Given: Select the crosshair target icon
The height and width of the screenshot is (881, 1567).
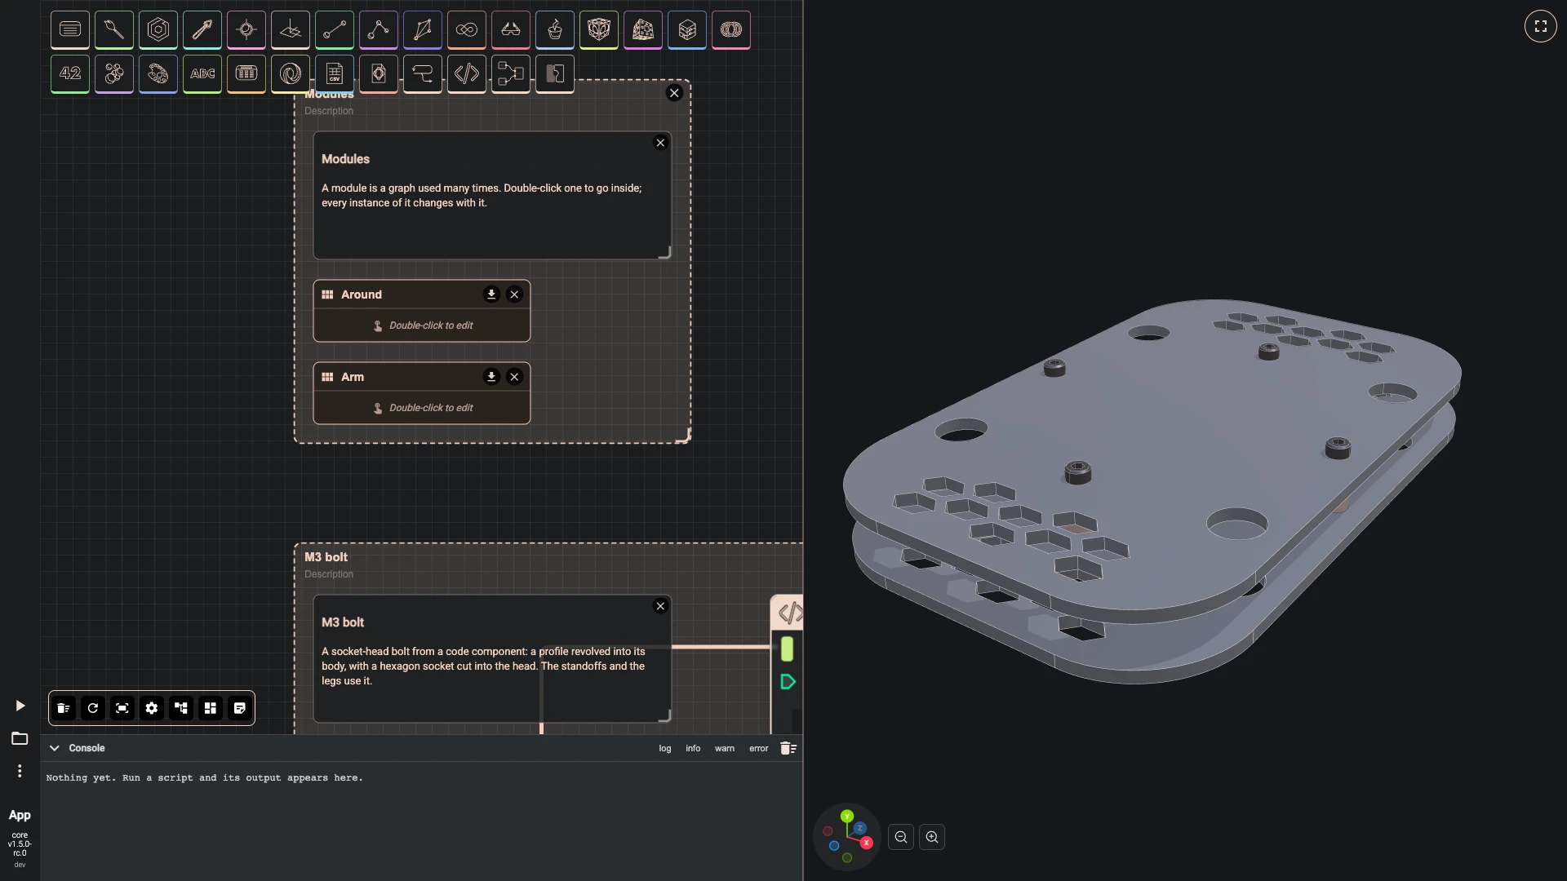Looking at the screenshot, I should [246, 30].
